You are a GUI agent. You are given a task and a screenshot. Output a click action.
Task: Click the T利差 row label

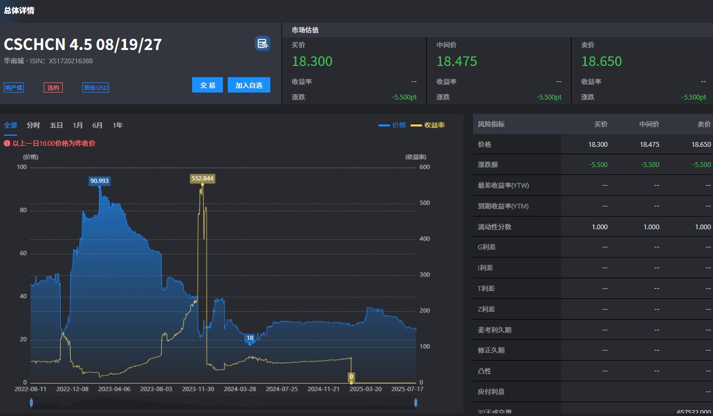486,288
